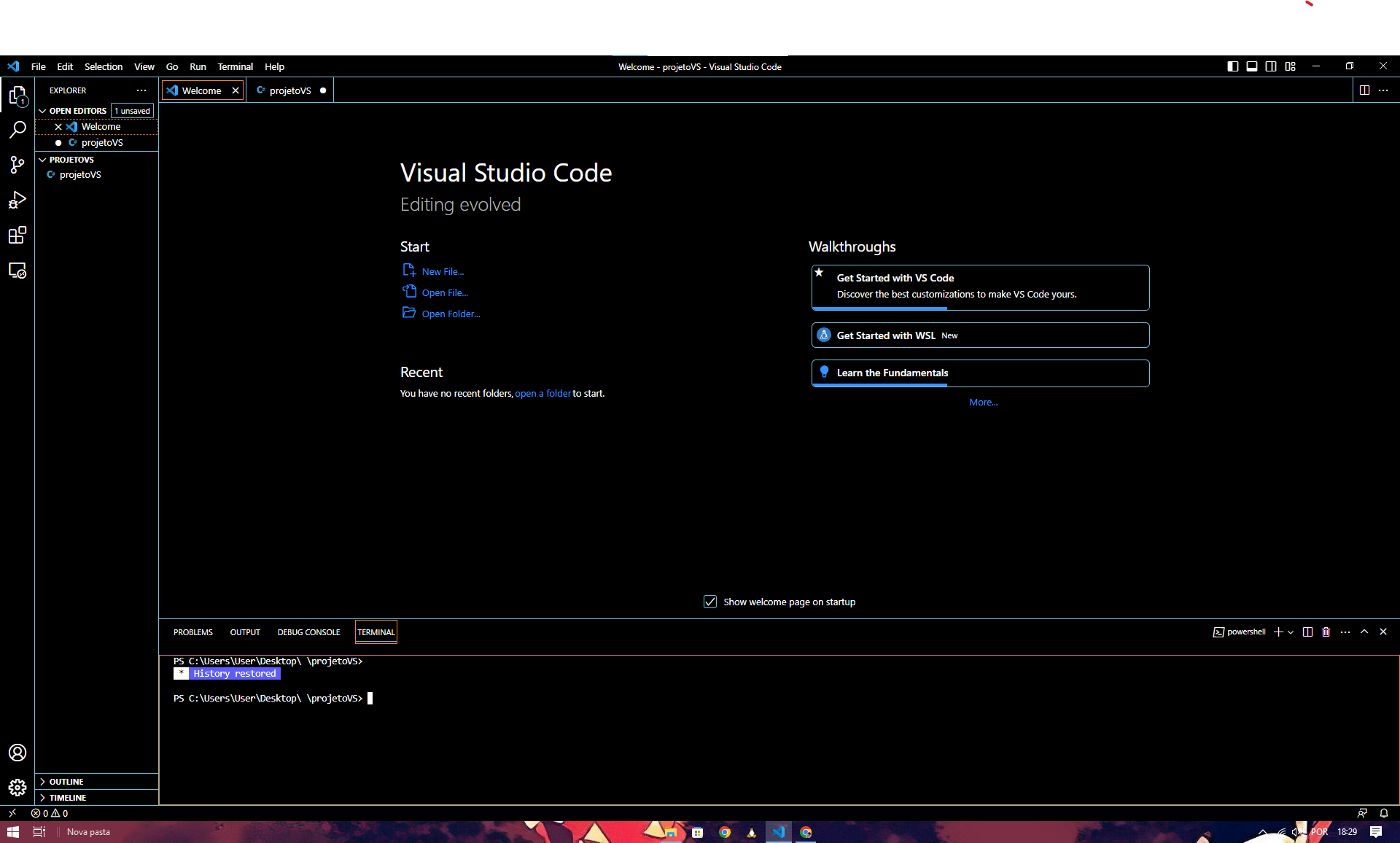
Task: Open Learn the Fundamentals walkthrough
Action: [980, 373]
